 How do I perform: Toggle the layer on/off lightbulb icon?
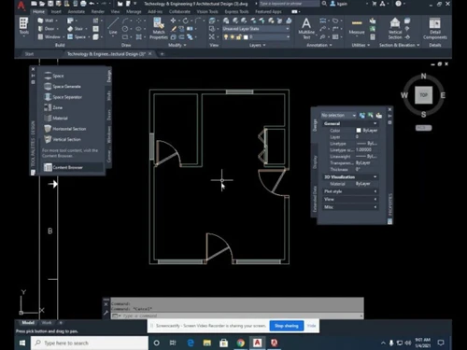226,37
